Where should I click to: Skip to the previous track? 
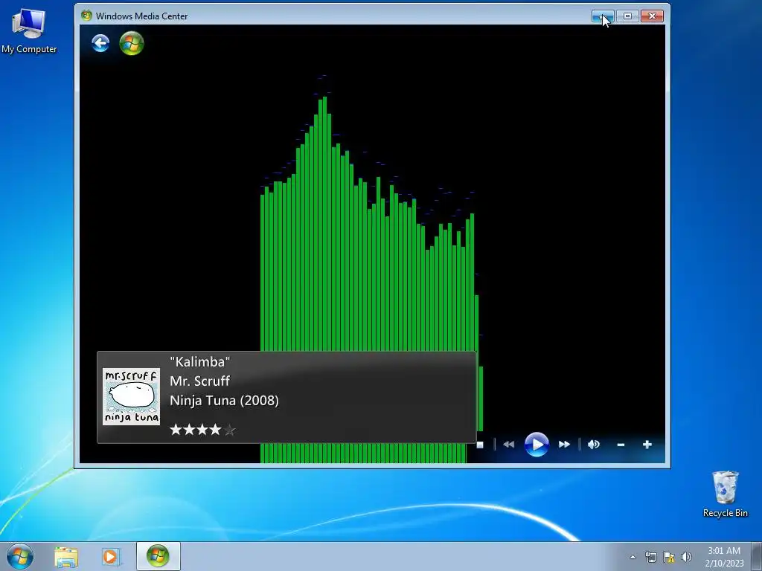tap(509, 445)
